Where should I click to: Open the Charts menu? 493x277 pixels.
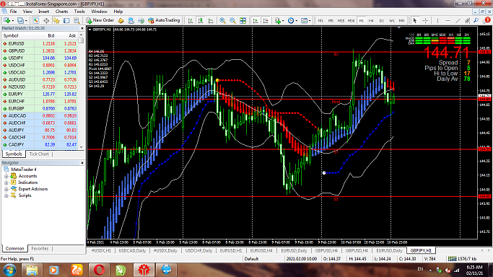(61, 12)
